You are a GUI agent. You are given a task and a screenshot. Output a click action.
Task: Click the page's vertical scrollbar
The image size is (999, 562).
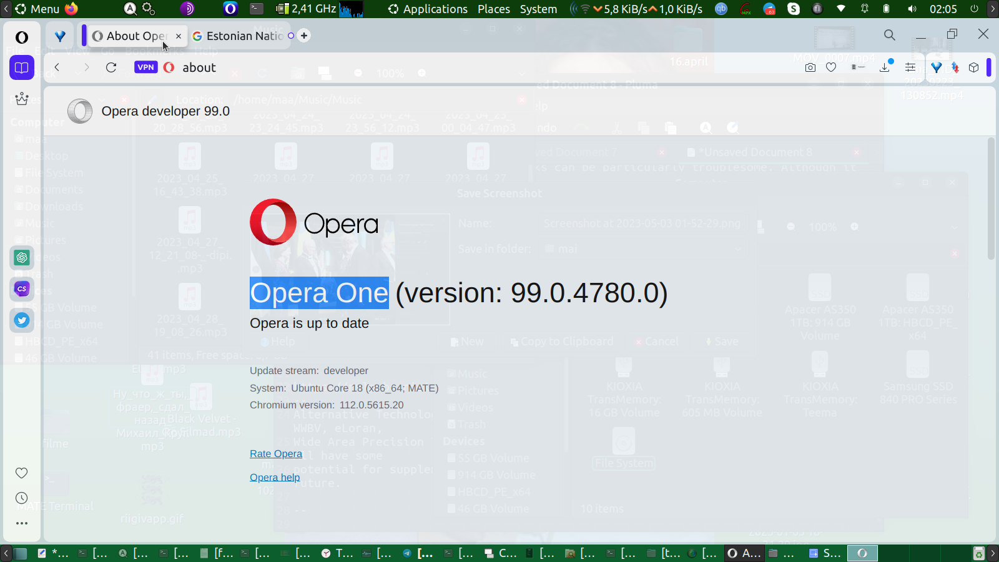pos(991,199)
